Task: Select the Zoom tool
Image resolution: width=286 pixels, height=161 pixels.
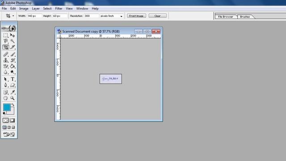Action: (x=13, y=98)
